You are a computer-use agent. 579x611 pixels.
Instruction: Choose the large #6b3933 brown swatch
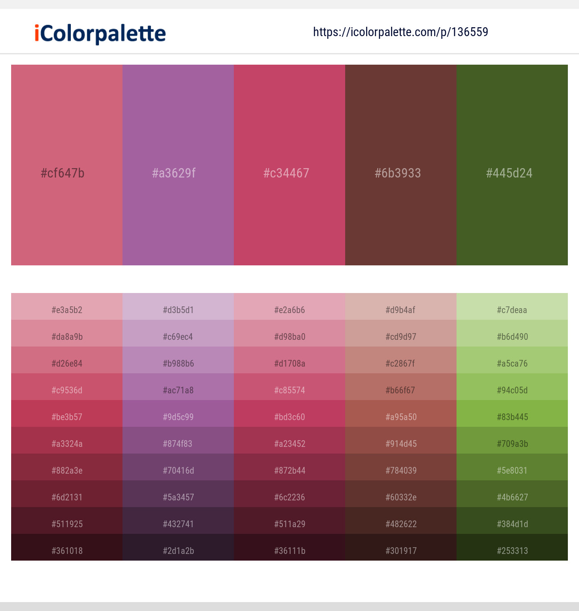click(x=401, y=165)
